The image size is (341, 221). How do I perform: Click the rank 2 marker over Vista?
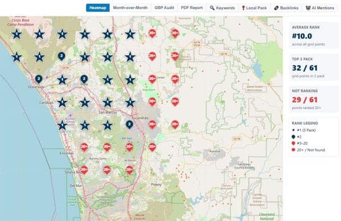[x=84, y=79]
